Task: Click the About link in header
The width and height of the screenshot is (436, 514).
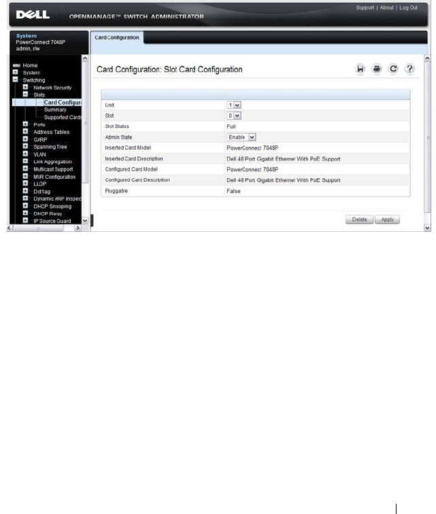Action: [386, 7]
